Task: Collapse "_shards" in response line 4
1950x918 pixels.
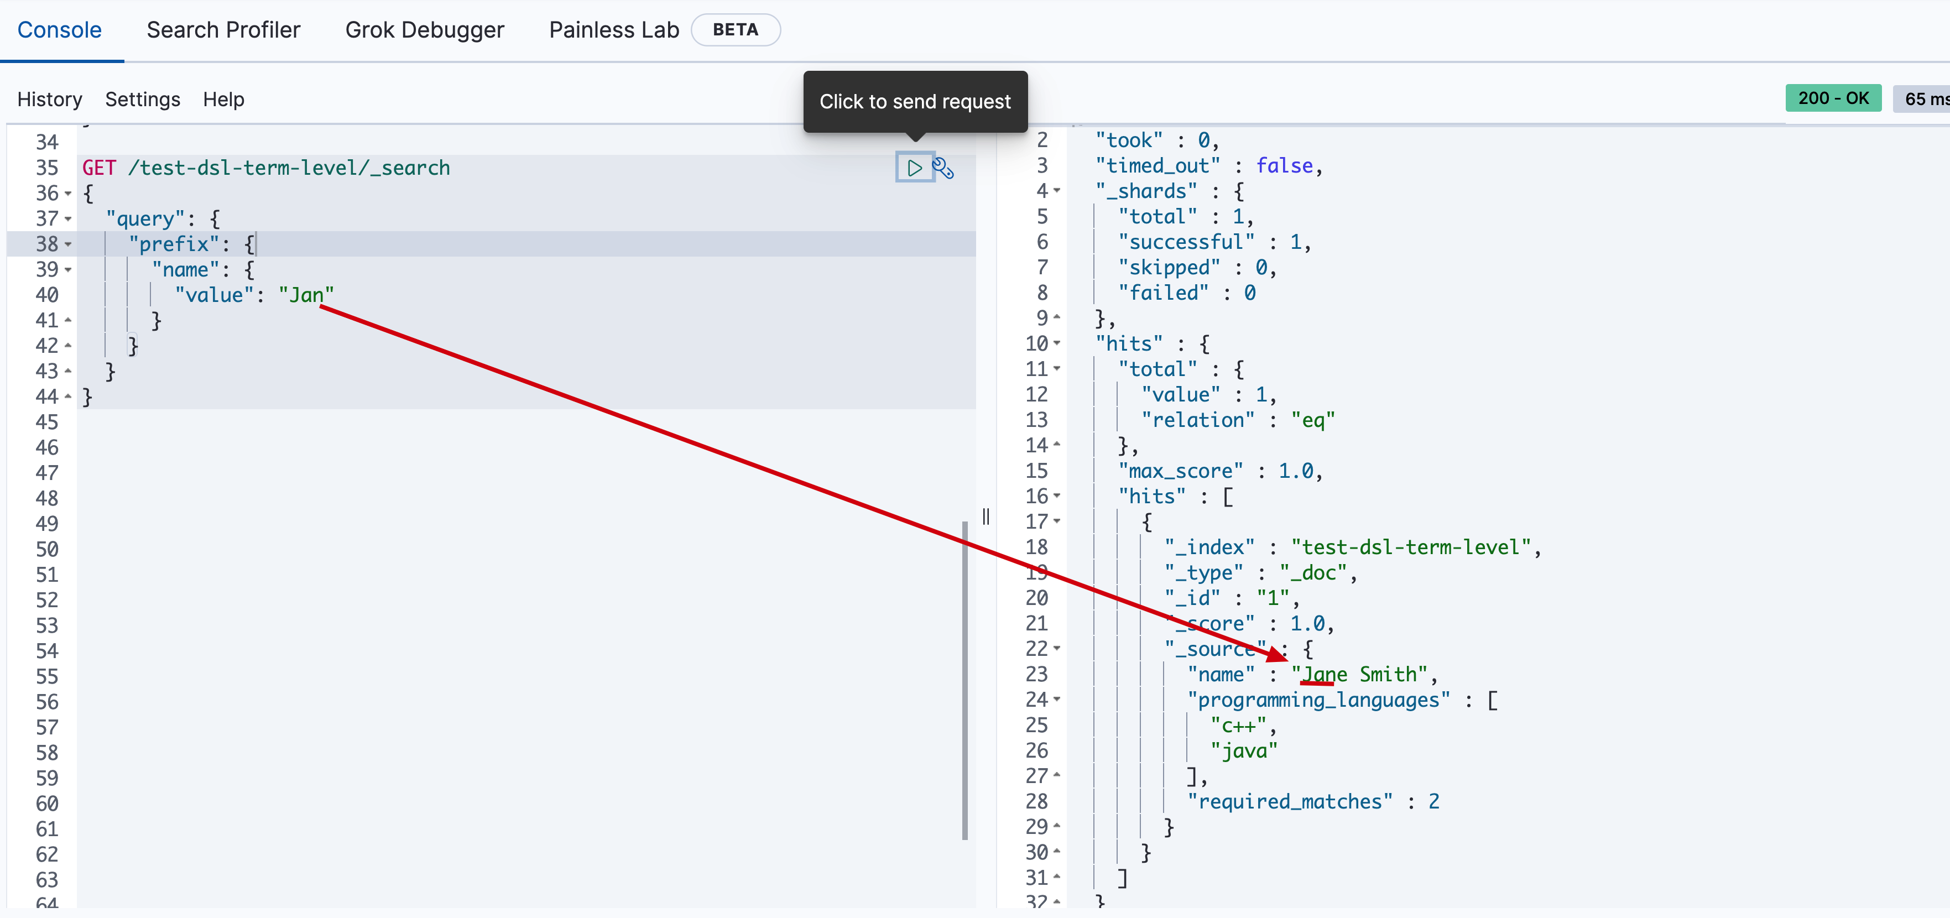Action: (x=1057, y=191)
